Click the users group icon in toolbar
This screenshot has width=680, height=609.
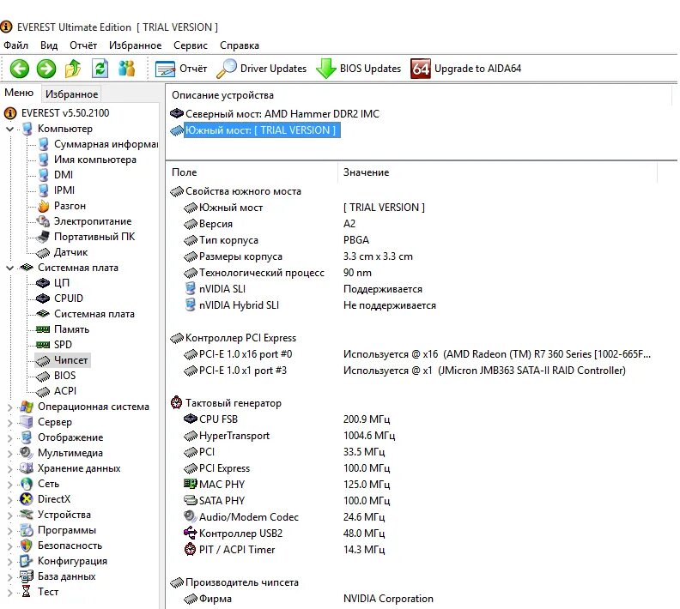pos(126,69)
